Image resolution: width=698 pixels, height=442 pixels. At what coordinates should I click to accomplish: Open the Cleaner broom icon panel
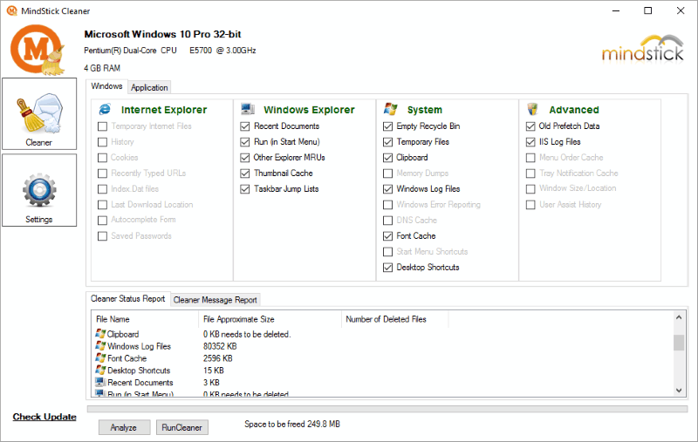tap(39, 114)
